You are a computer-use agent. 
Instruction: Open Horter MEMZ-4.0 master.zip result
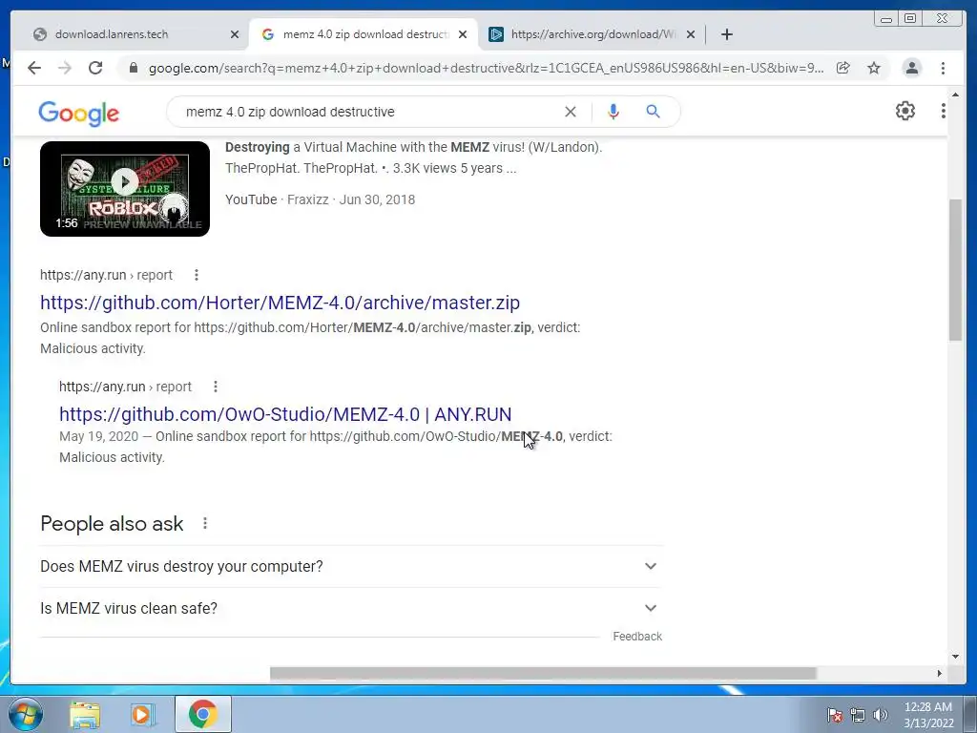(x=280, y=303)
